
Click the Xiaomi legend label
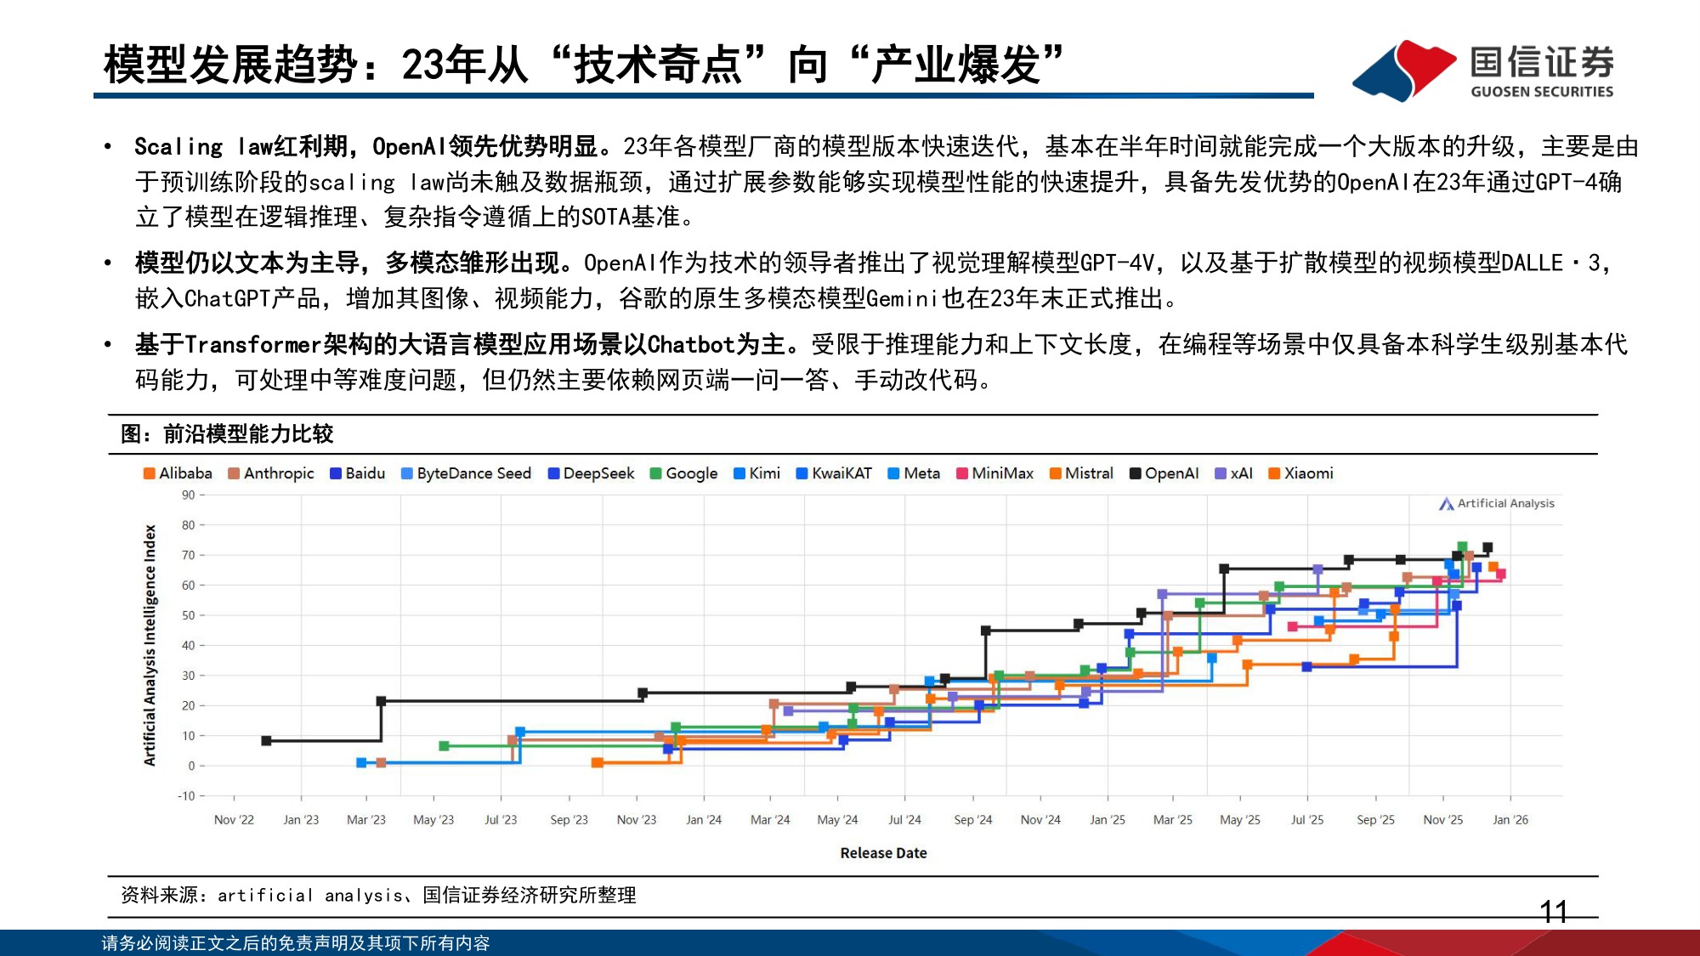point(1308,473)
